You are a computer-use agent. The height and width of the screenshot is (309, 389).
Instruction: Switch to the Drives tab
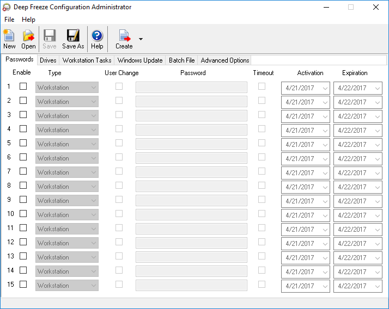48,60
